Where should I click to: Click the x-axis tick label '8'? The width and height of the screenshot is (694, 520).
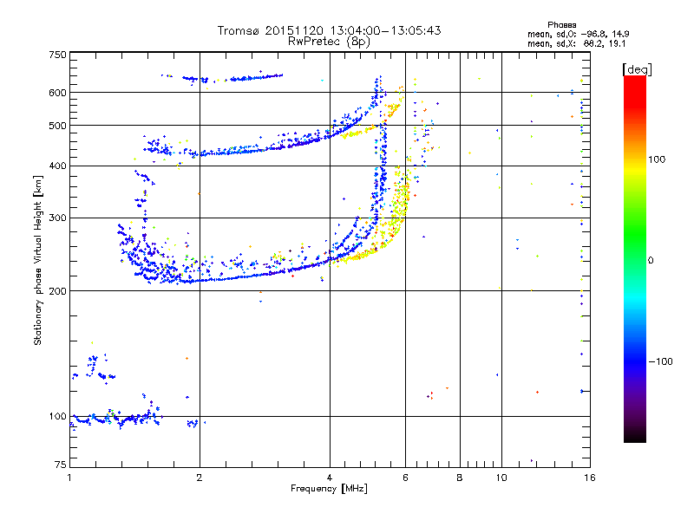point(460,478)
